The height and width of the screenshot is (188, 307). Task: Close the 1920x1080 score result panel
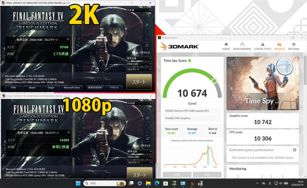[x=68, y=132]
